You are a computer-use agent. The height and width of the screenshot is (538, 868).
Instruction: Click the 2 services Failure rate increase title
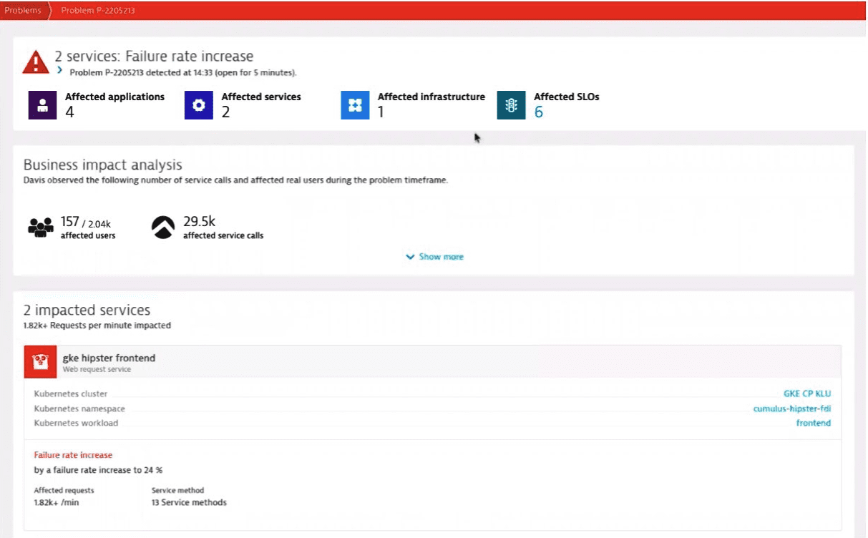point(152,56)
